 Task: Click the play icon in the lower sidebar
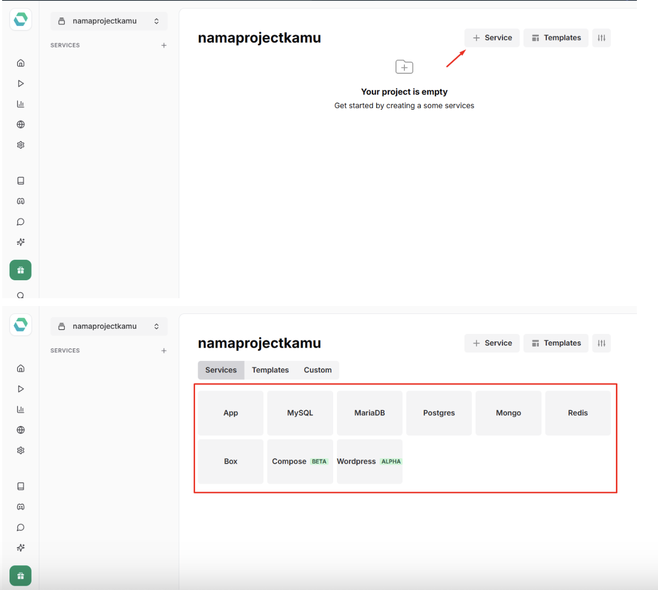pos(21,389)
